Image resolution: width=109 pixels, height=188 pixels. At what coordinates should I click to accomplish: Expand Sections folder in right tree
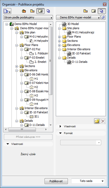(59, 41)
